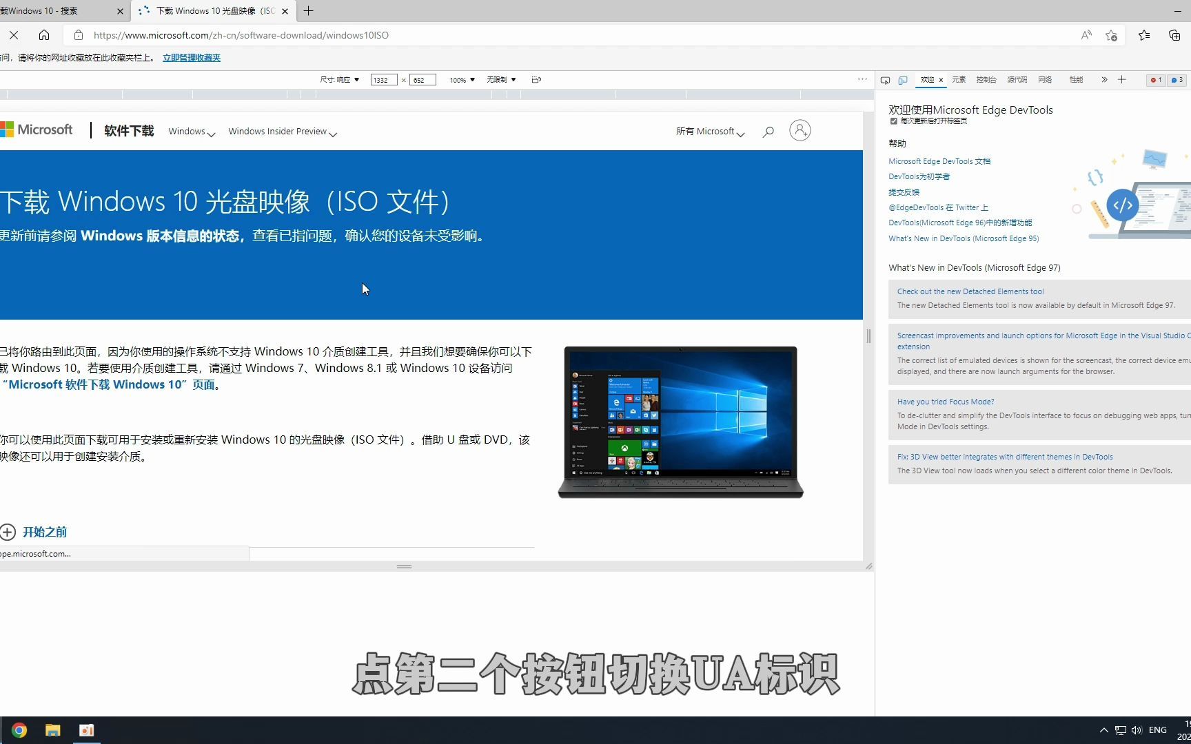1191x744 pixels.
Task: Click the viewport height field showing 652
Action: click(423, 80)
